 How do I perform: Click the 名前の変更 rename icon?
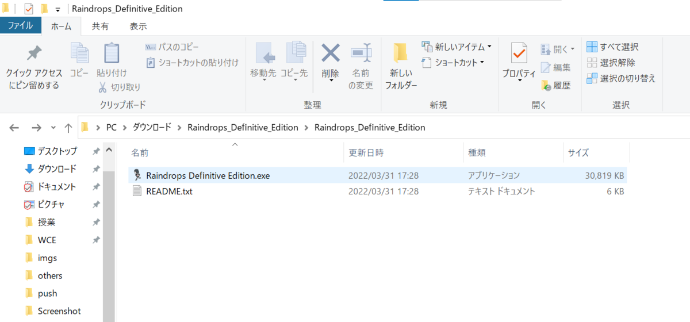point(361,53)
